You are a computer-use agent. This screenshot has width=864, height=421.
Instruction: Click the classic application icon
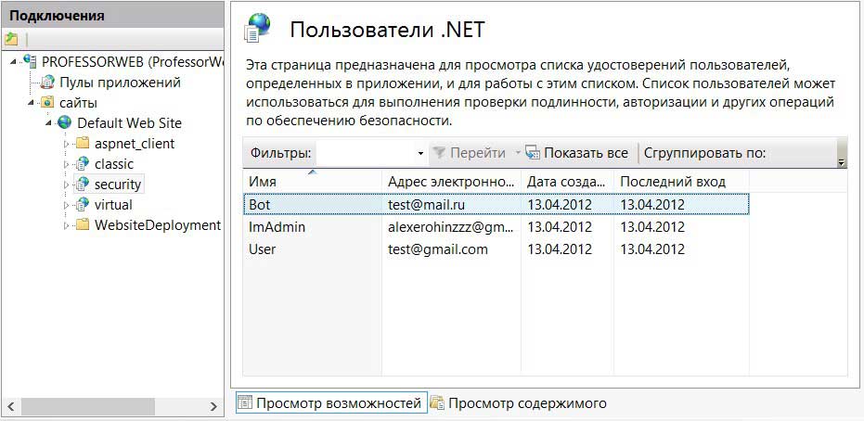[x=82, y=163]
